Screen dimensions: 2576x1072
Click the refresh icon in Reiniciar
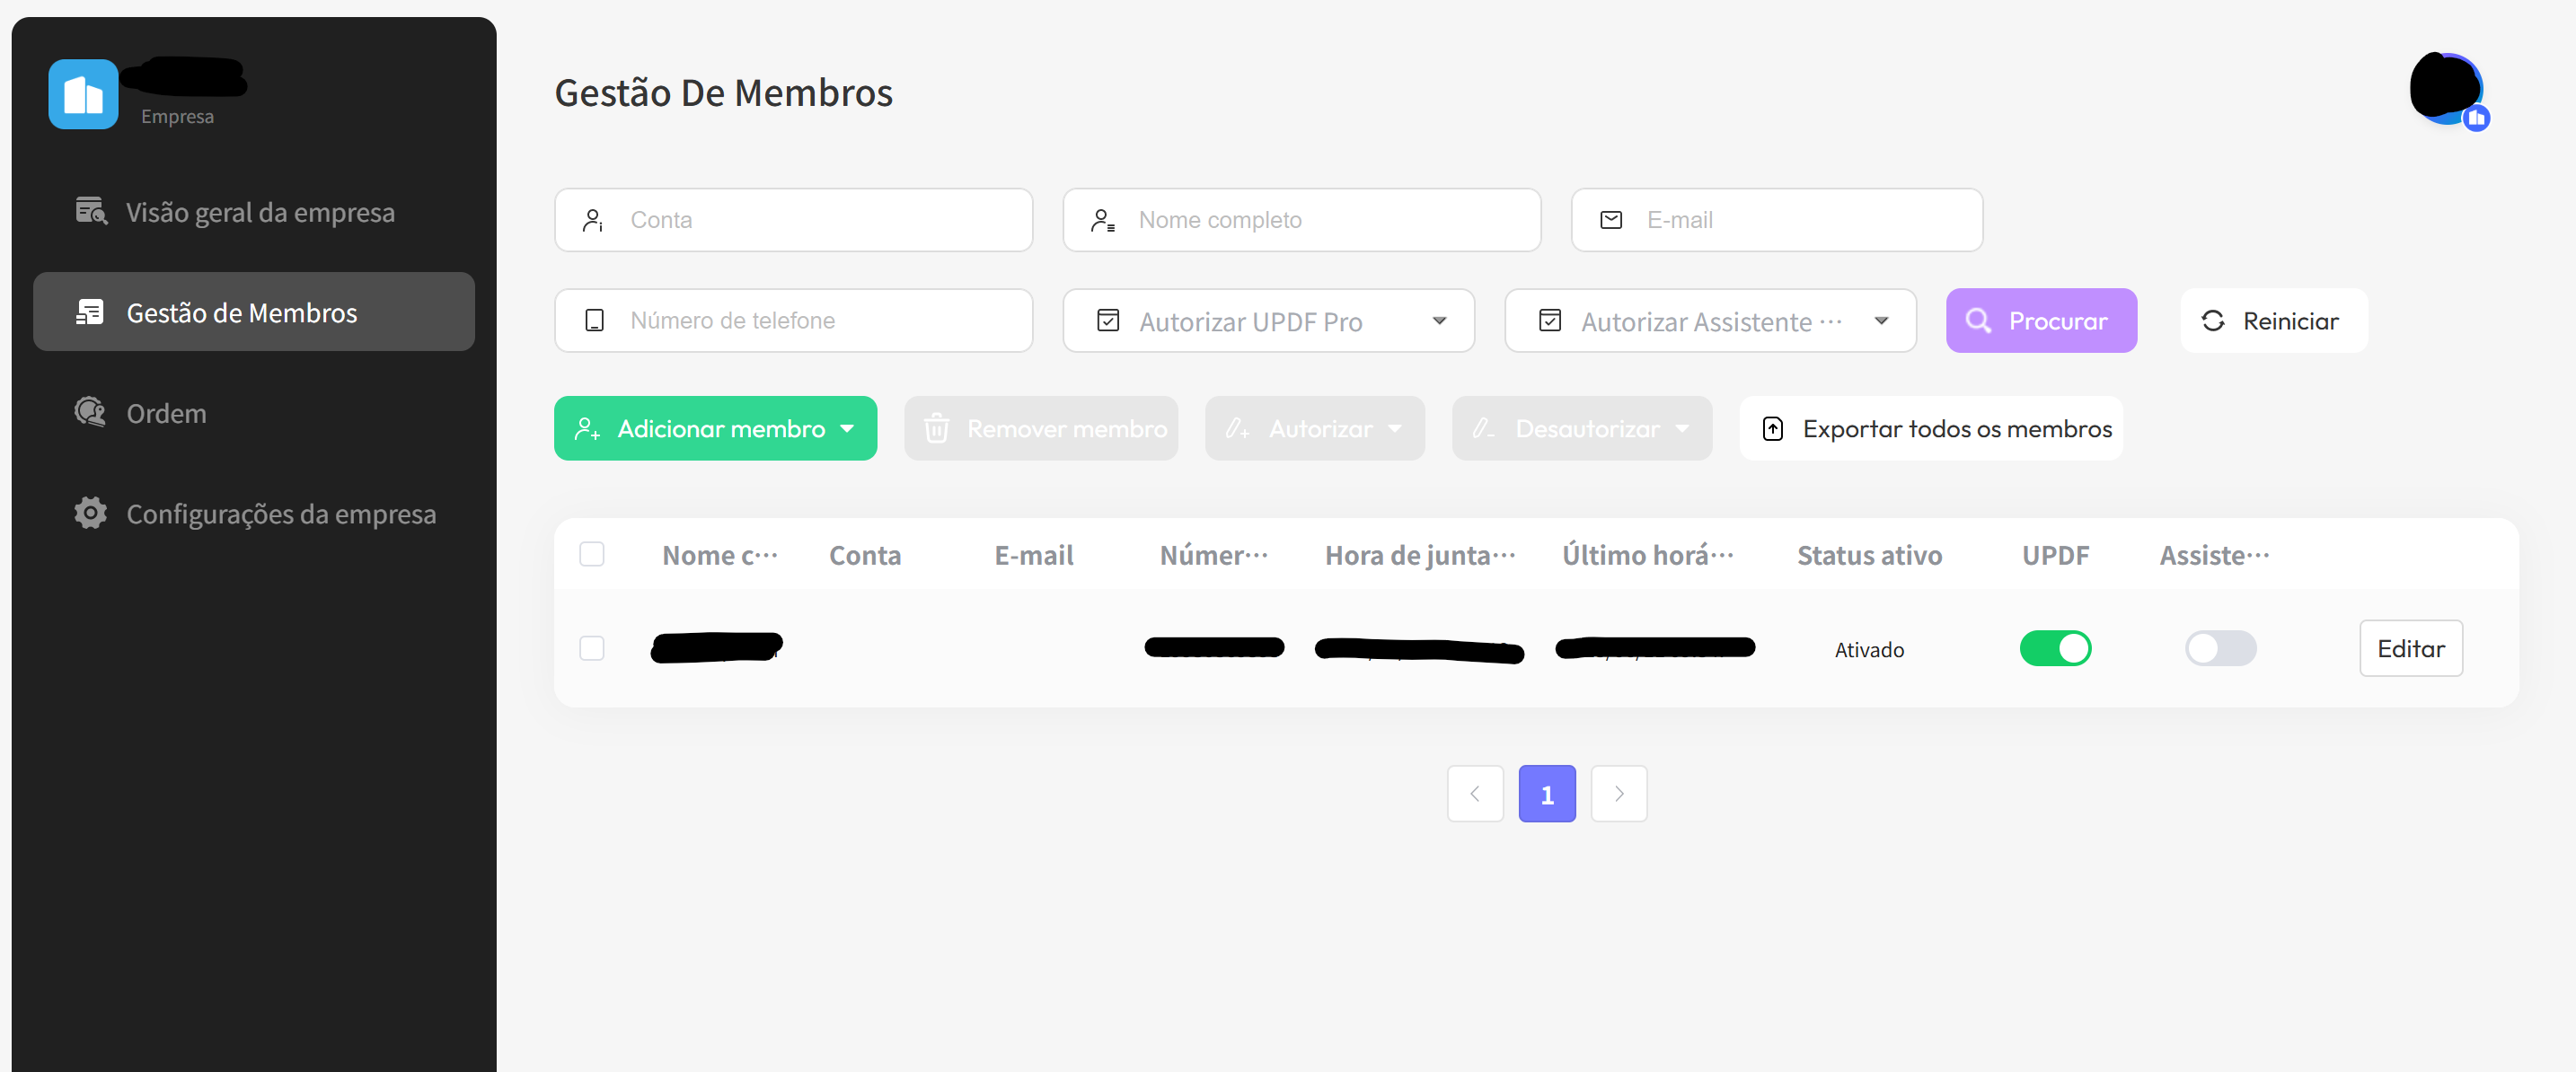[2212, 321]
